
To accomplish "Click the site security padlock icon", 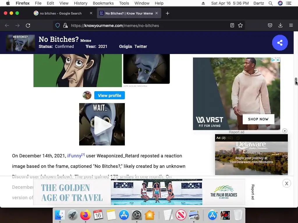I will [x=65, y=26].
